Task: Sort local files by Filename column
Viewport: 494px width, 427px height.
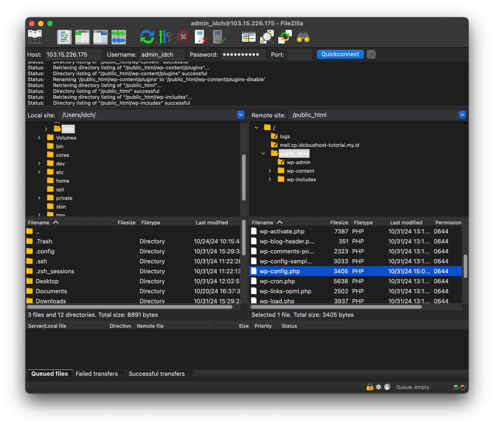Action: pyautogui.click(x=64, y=222)
